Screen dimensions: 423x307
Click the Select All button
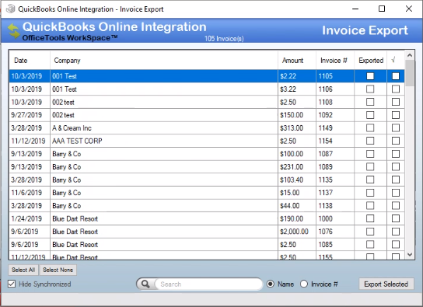23,270
